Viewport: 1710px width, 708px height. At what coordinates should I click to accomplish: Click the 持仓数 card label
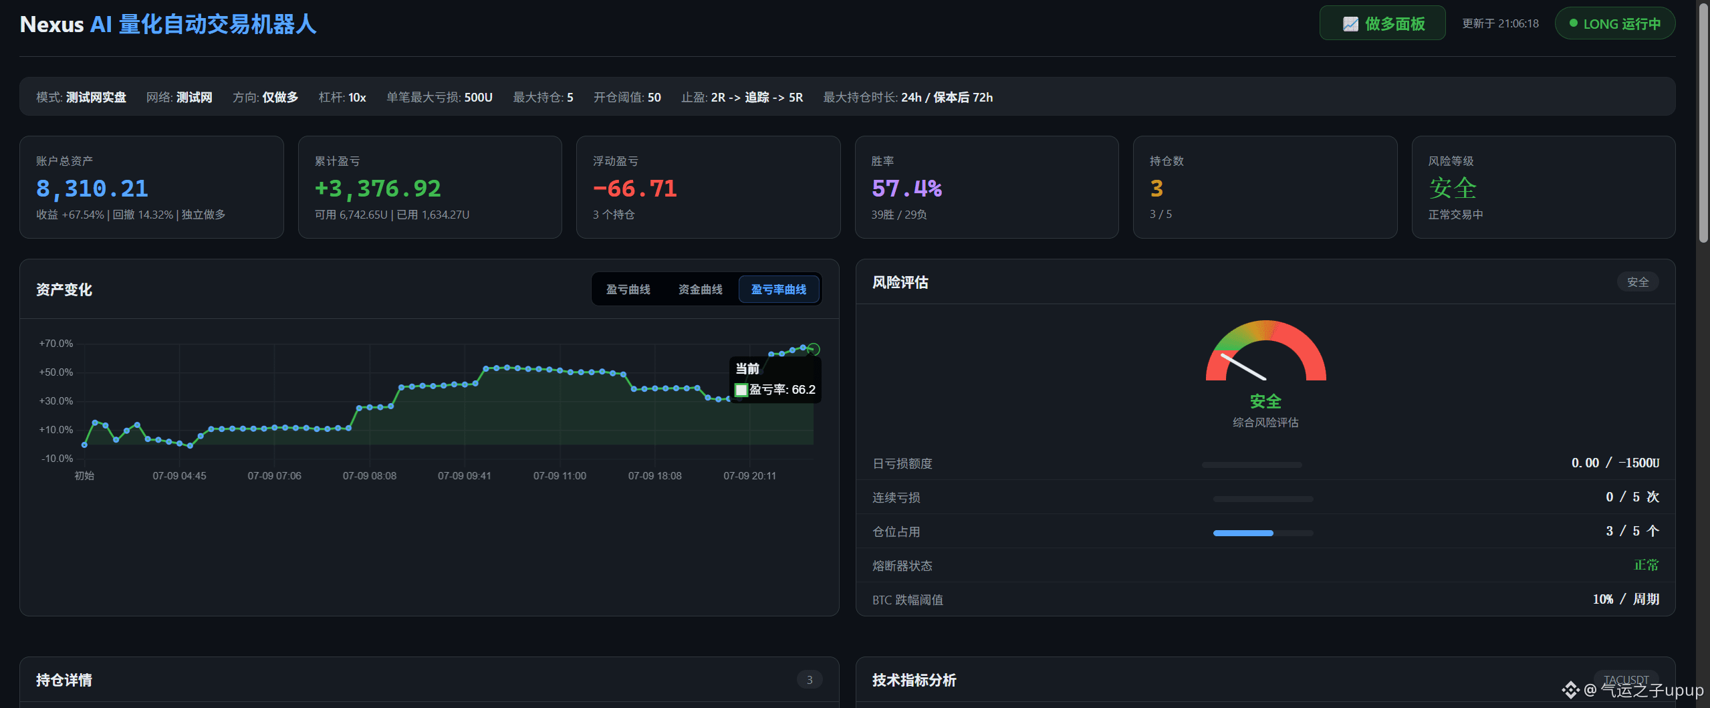(x=1167, y=161)
